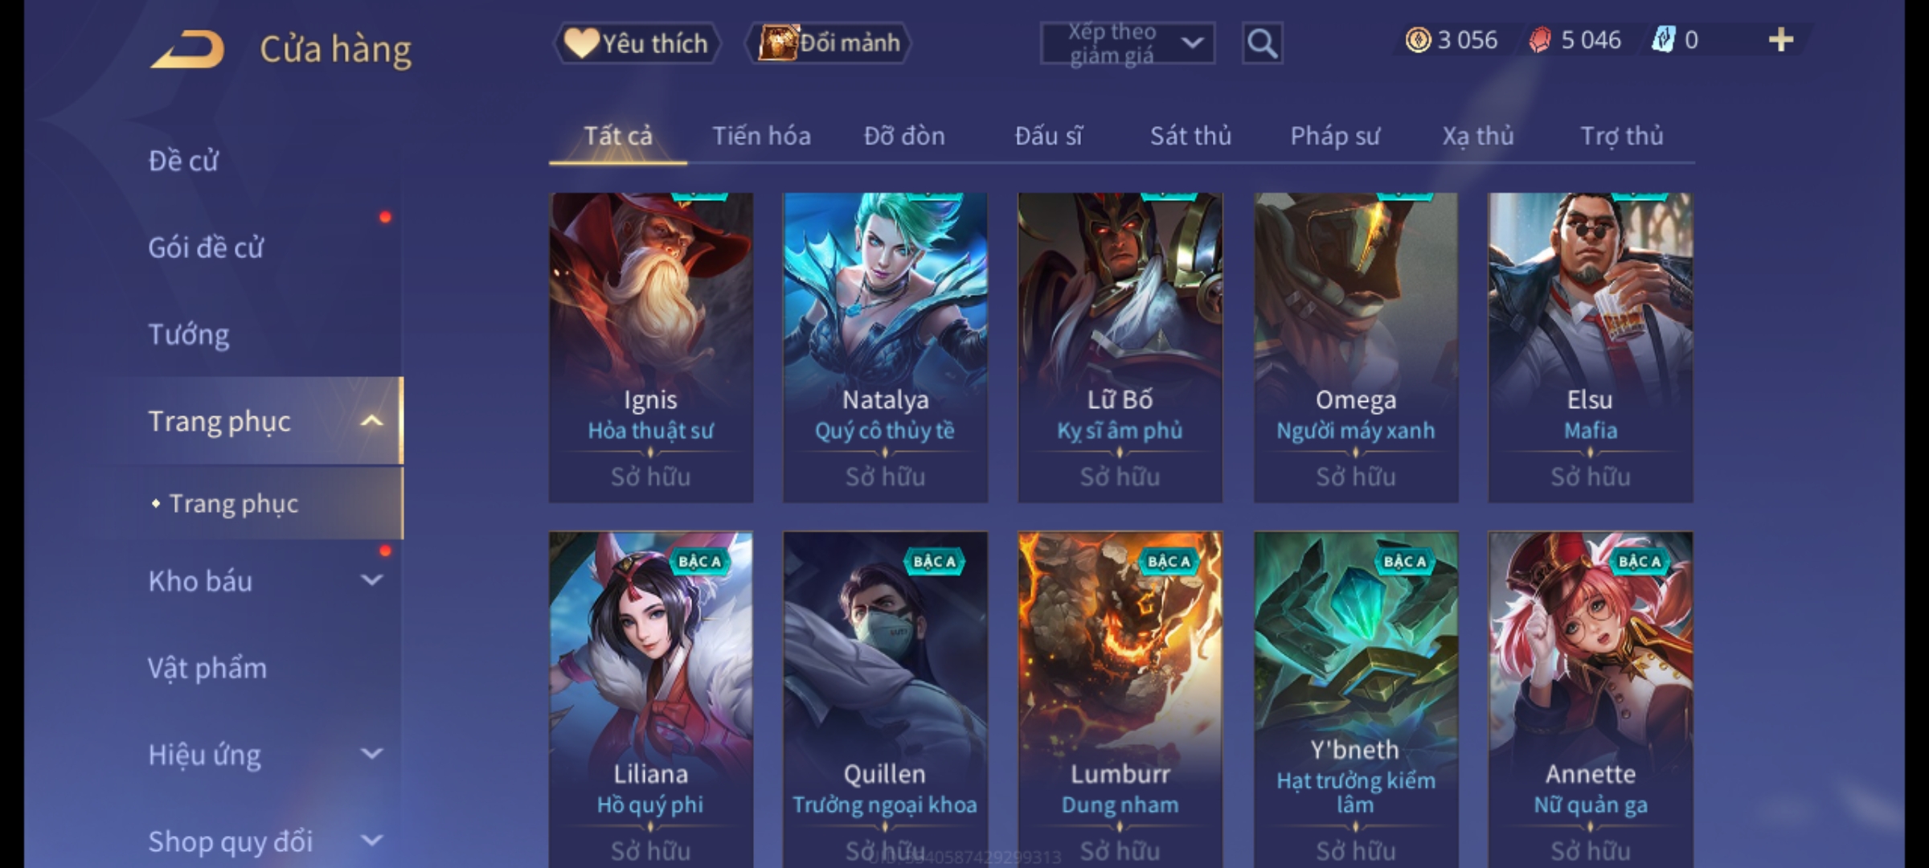Select the Sát thủ tab
The image size is (1929, 868).
click(1190, 136)
